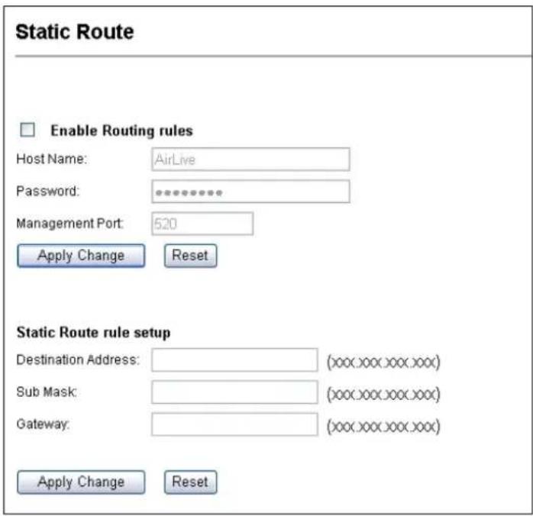The image size is (533, 516).
Task: Click the Gateway label
Action: click(x=43, y=424)
